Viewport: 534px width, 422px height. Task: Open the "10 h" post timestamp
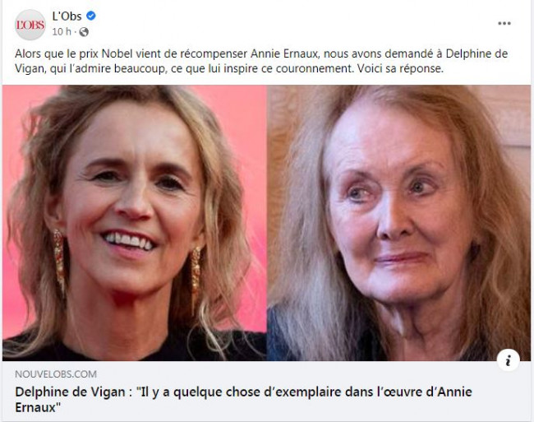[x=62, y=32]
